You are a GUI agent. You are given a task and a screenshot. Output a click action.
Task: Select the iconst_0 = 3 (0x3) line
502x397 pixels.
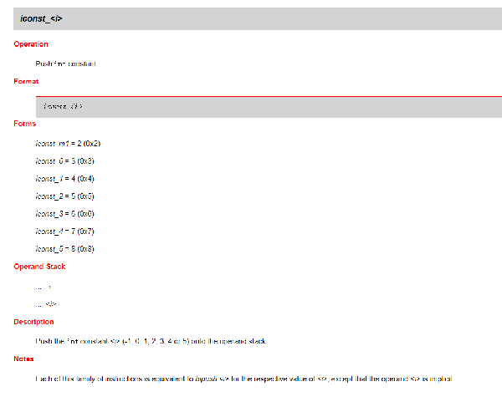point(64,161)
